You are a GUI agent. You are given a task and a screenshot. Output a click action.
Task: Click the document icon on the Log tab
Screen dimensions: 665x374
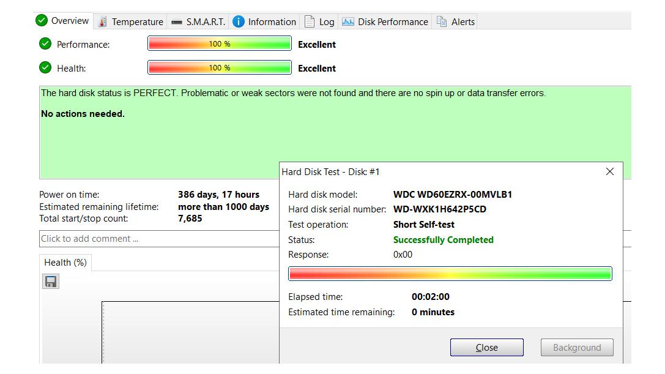pos(310,22)
